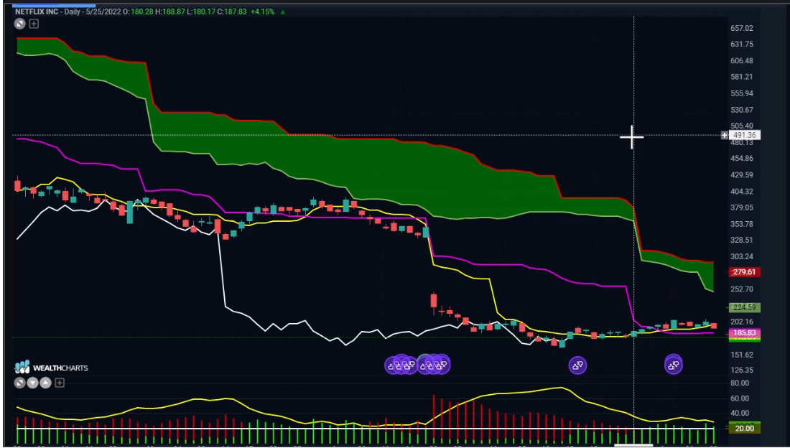The width and height of the screenshot is (790, 448).
Task: Maximize the Netflix price chart pane
Action: point(19,23)
